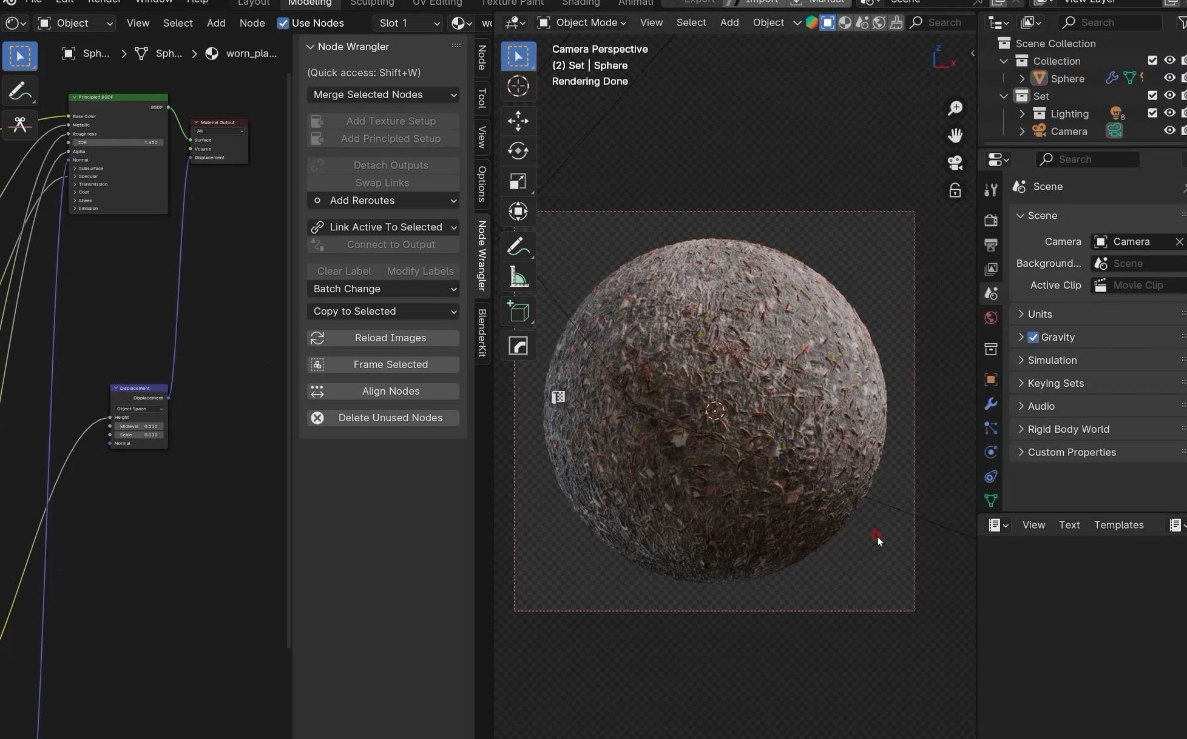Screen dimensions: 1187x739
Task: Hide the Sphere object with eye icon
Action: [x=1169, y=78]
